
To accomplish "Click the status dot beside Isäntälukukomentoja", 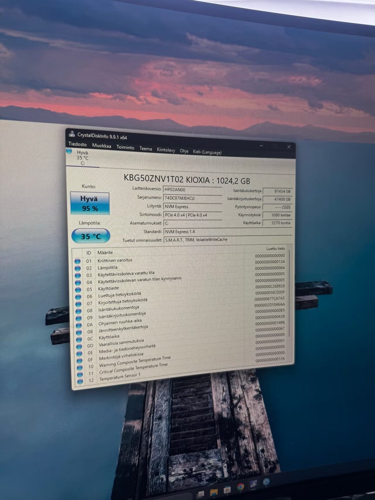I will tap(78, 311).
